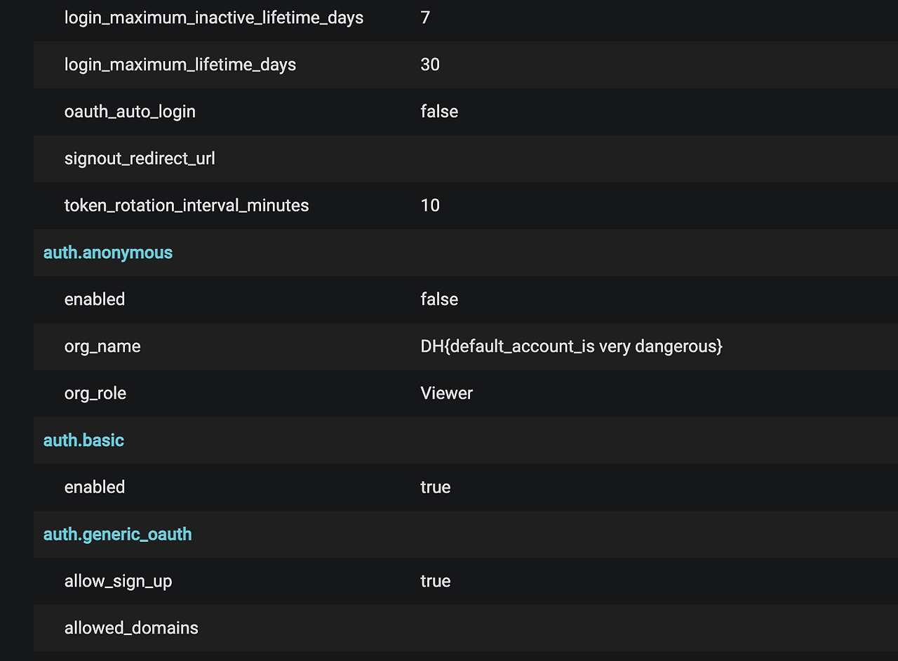Screen dimensions: 898x661
Task: Select the allow_sign_up setting label
Action: tap(118, 581)
